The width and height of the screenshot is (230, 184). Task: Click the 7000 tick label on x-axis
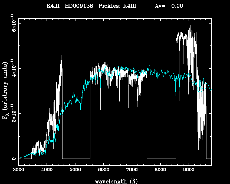tap(132, 170)
